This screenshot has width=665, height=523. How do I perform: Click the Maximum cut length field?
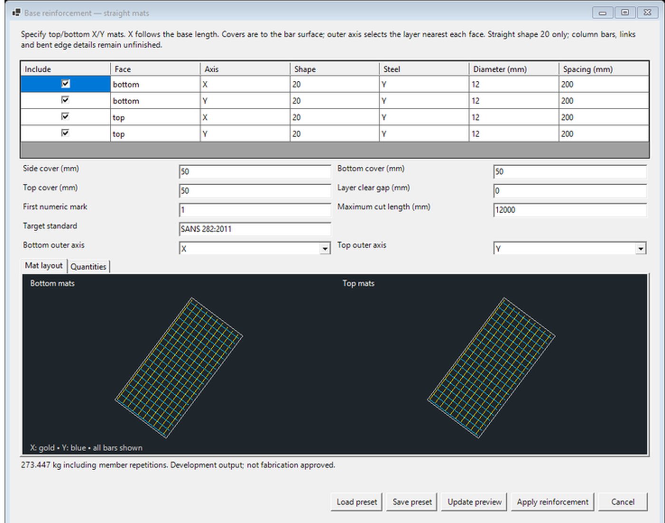[570, 209]
